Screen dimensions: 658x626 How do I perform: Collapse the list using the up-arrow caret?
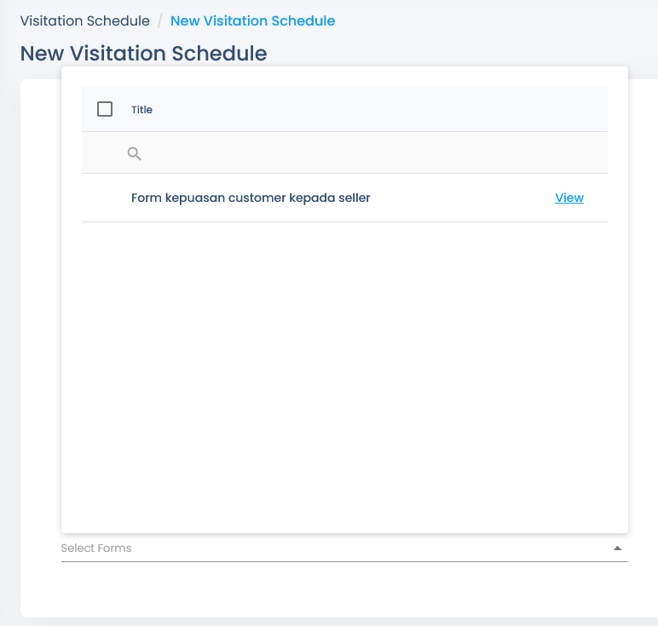[x=617, y=548]
